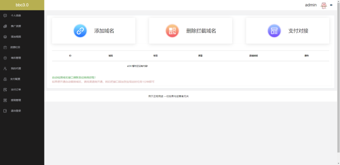Click the blue chain-link 添加域名 icon
The height and width of the screenshot is (165, 340).
point(80,31)
